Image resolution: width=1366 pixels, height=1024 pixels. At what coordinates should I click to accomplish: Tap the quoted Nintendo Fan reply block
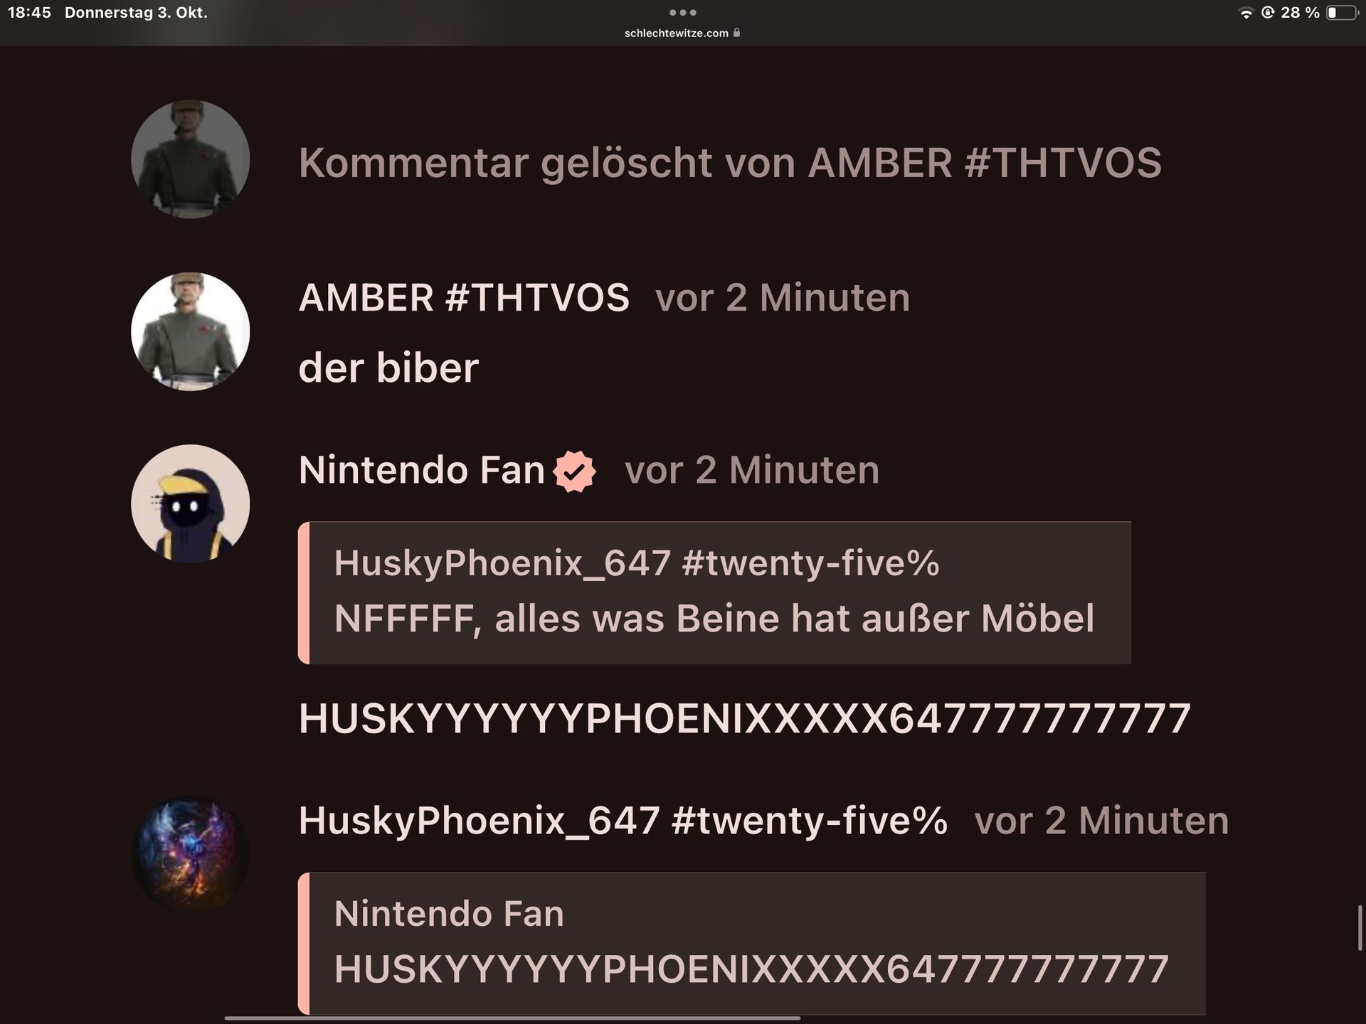point(751,944)
